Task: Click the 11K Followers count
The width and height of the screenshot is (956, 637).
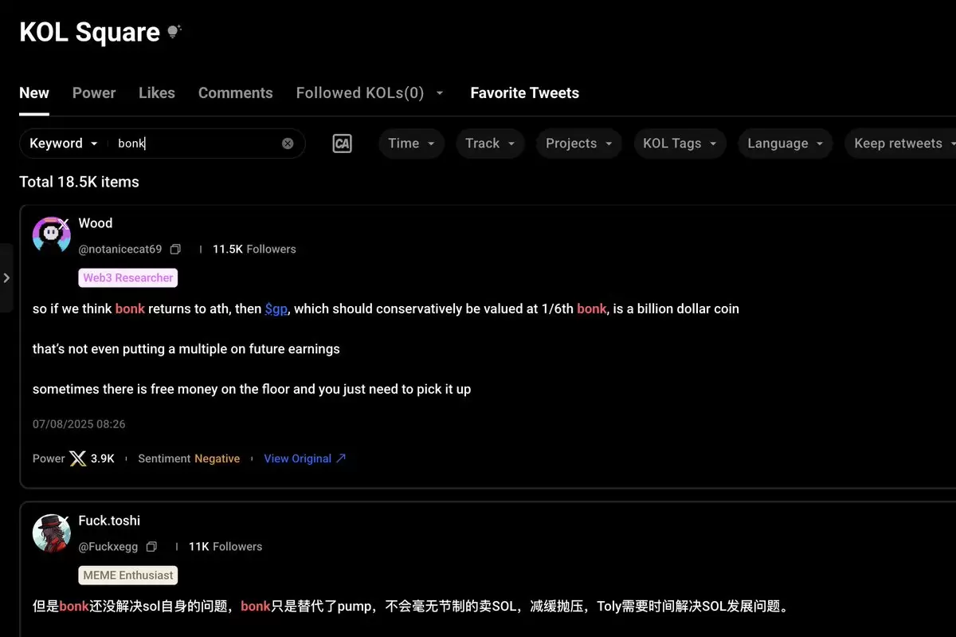Action: (225, 547)
